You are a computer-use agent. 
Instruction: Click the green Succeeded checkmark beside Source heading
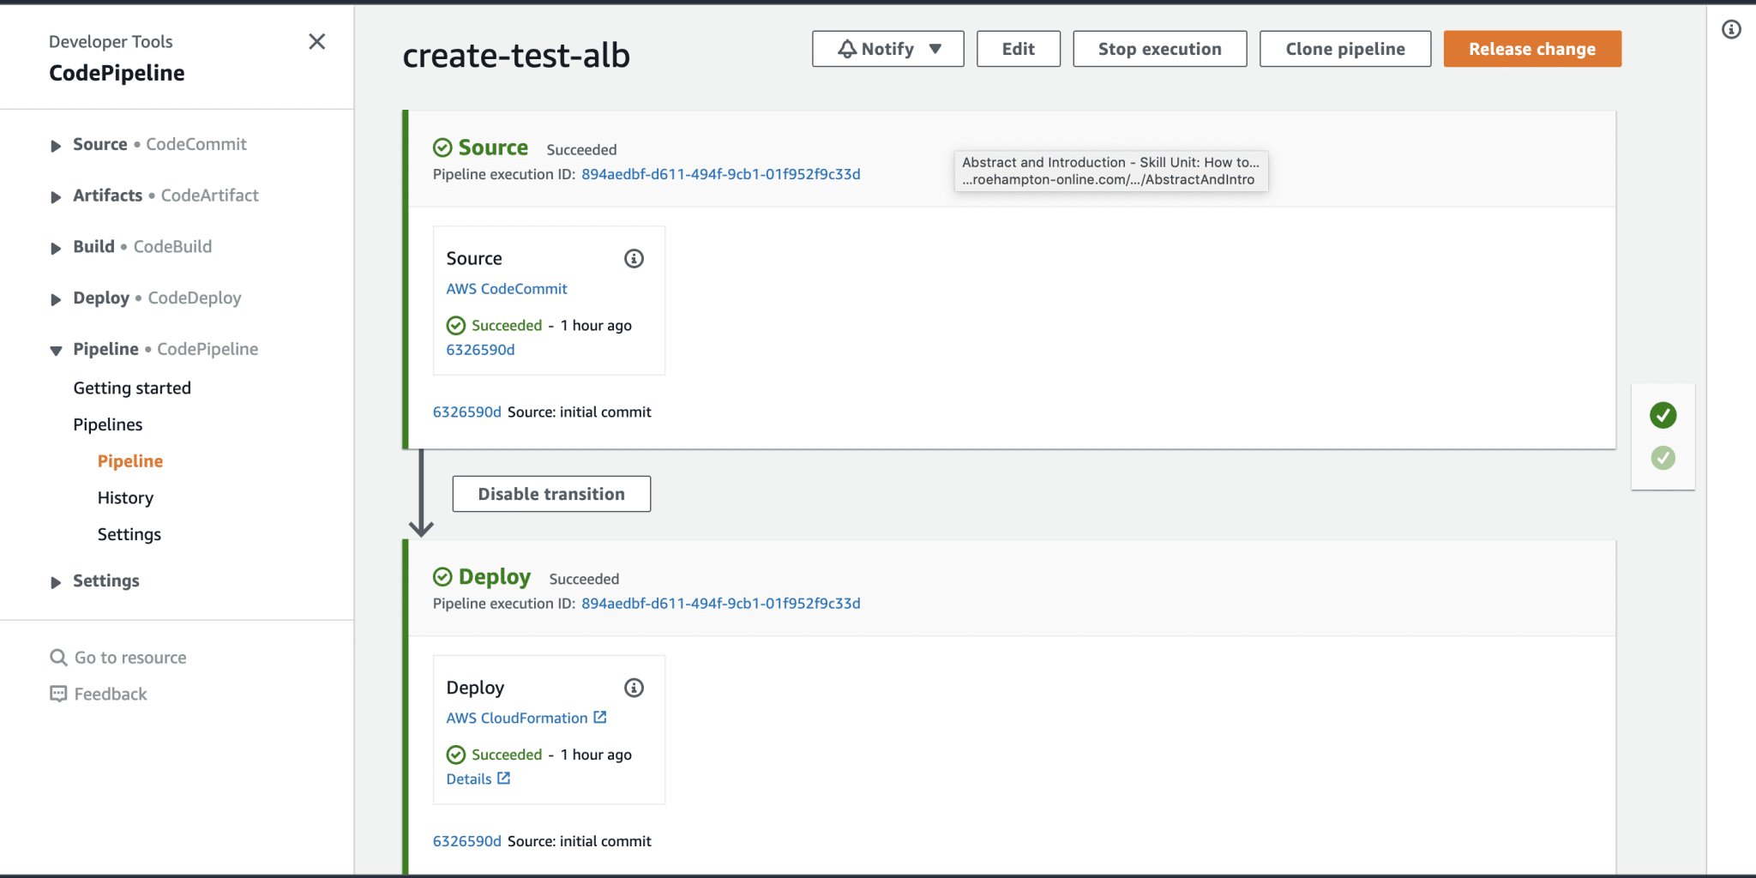click(442, 147)
